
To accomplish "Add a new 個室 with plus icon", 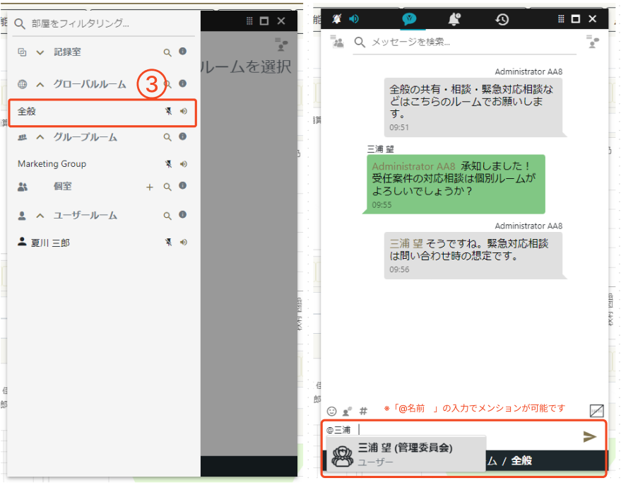I will tap(149, 187).
